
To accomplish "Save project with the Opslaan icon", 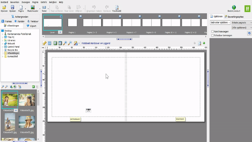I will point(12,7).
